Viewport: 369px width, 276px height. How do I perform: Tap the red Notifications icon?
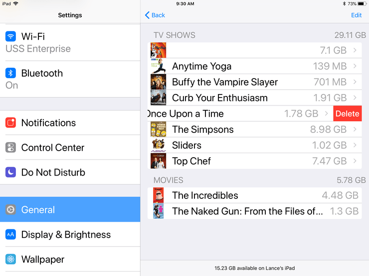tap(10, 123)
